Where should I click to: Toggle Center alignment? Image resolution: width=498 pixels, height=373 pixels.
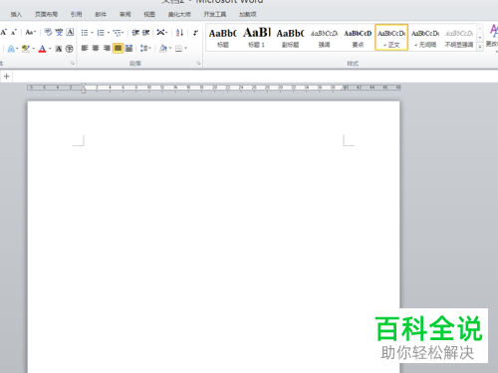96,49
